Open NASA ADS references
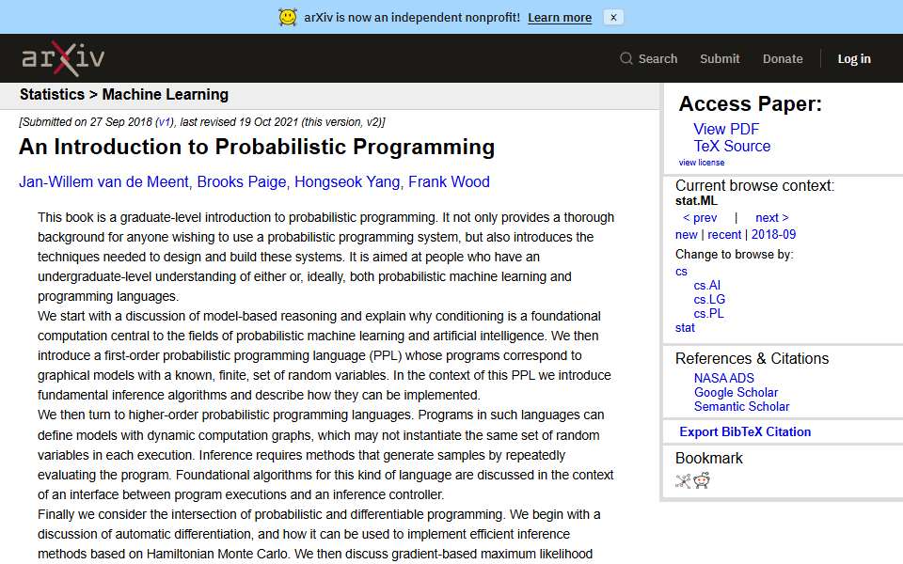Screen dimensions: 903x564 tap(724, 378)
